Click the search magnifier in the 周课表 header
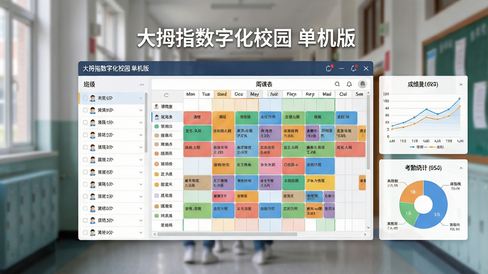This screenshot has width=488, height=274. [337, 84]
